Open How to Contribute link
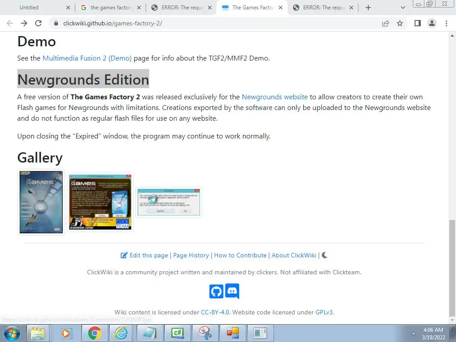 240,255
